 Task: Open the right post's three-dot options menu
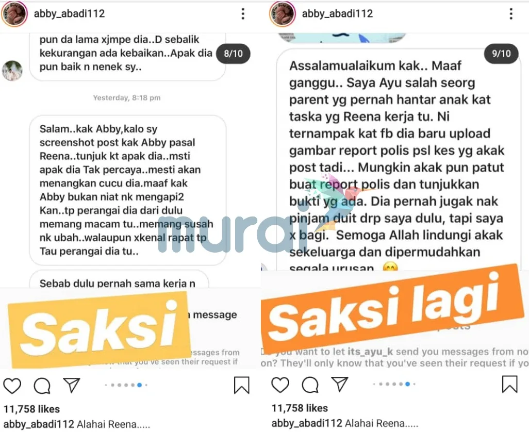(511, 14)
